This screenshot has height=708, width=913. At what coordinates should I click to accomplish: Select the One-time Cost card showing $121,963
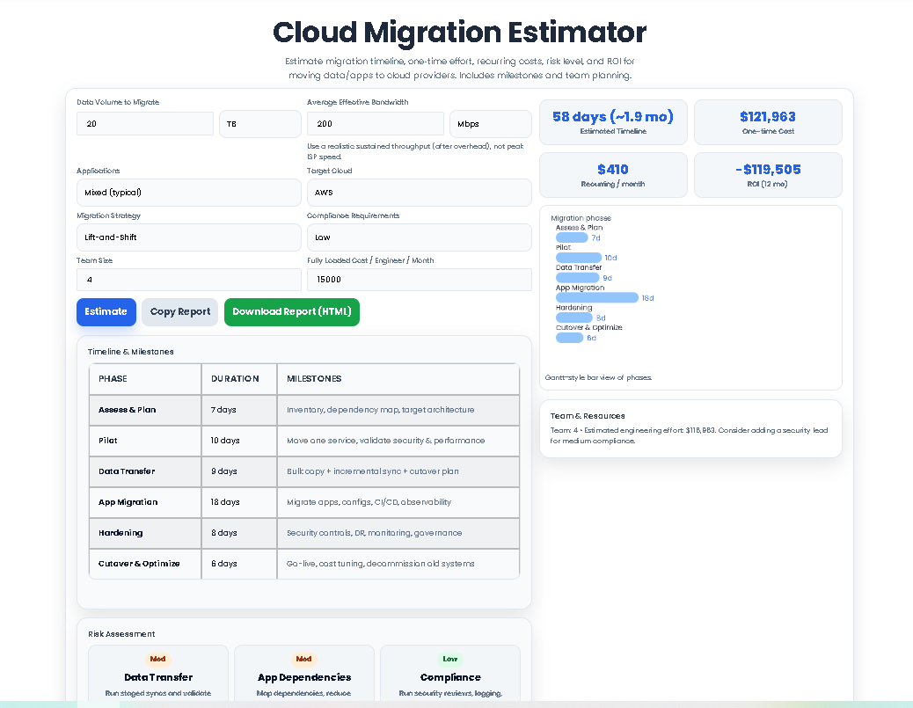[x=768, y=122]
